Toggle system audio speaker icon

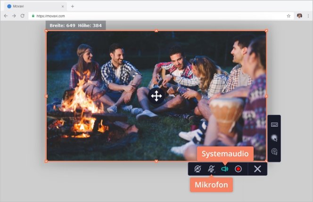(224, 169)
